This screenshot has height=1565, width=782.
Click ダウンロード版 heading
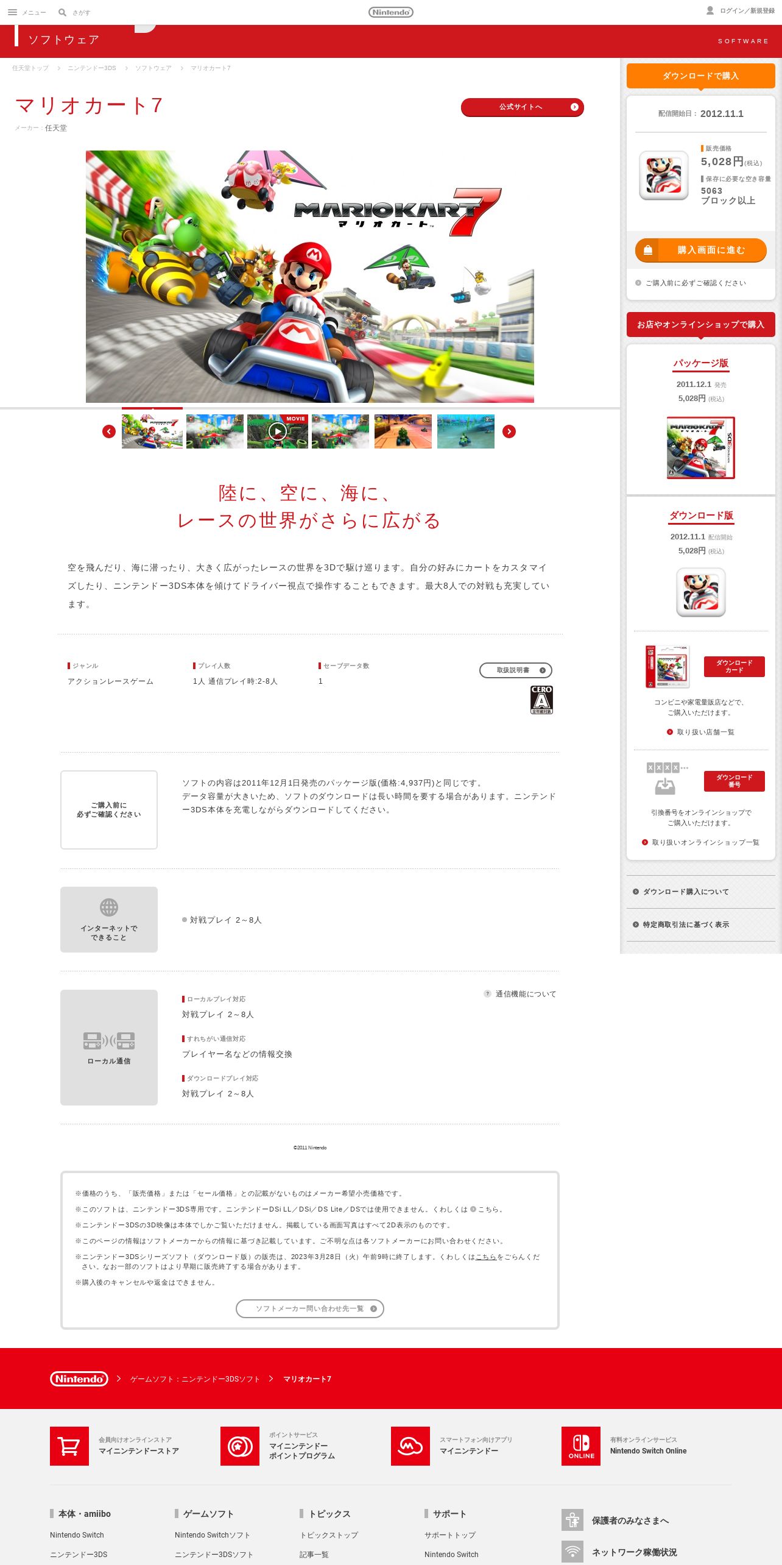(x=701, y=516)
